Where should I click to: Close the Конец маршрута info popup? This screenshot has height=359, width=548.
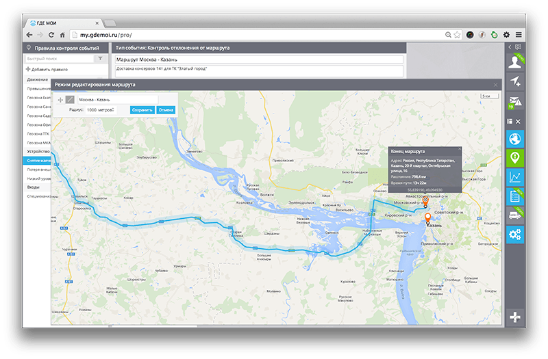459,149
